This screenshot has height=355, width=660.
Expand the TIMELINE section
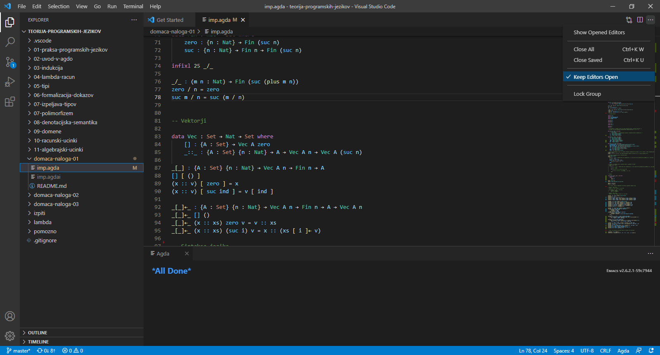(x=82, y=342)
